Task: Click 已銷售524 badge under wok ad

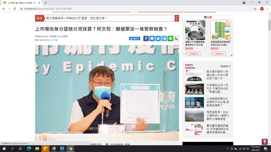Action: click(193, 54)
